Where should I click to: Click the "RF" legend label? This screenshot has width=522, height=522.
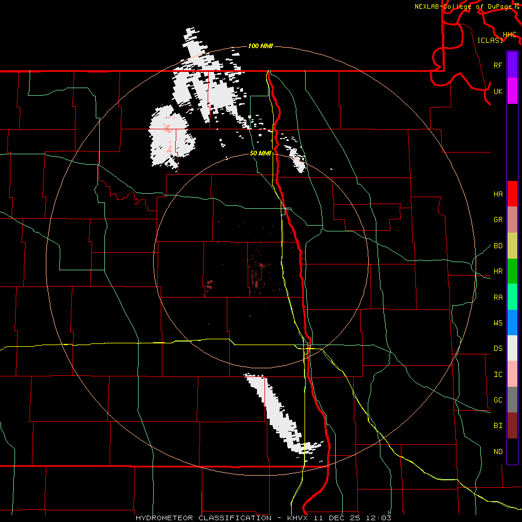click(498, 65)
